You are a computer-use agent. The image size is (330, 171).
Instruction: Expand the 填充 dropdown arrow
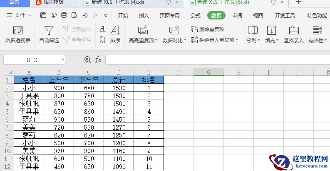pos(277,40)
